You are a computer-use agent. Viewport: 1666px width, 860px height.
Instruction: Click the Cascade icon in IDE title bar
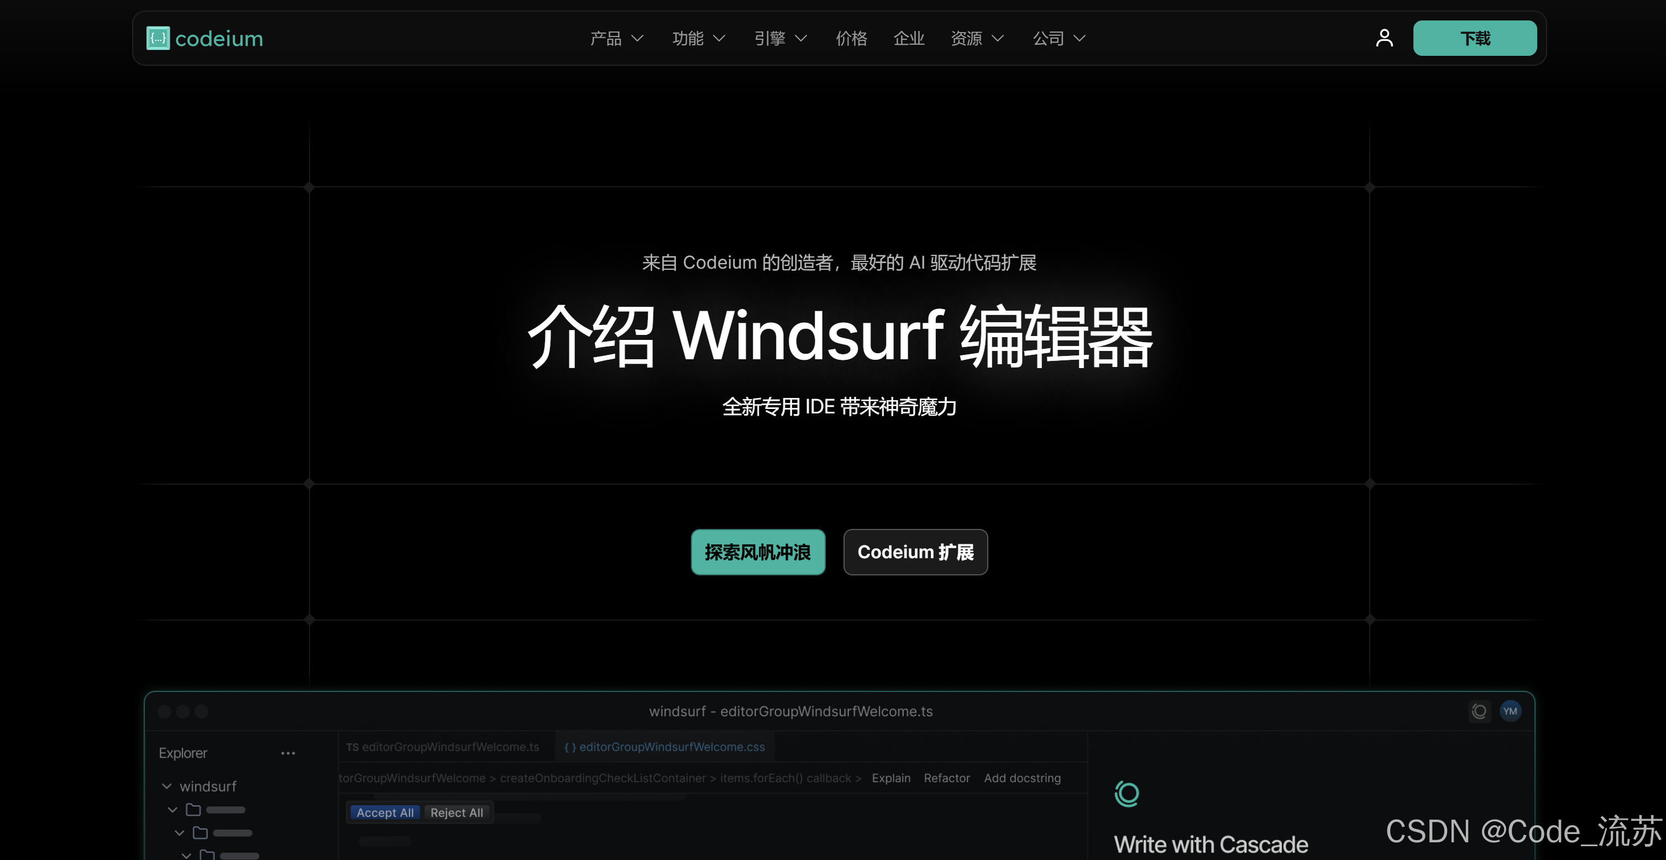[1479, 711]
